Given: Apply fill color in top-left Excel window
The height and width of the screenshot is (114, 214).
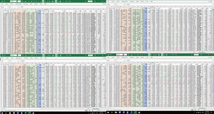Looking at the screenshot, I should click(x=25, y=1).
